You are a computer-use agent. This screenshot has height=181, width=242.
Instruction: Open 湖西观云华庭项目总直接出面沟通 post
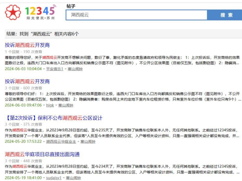[42, 154]
